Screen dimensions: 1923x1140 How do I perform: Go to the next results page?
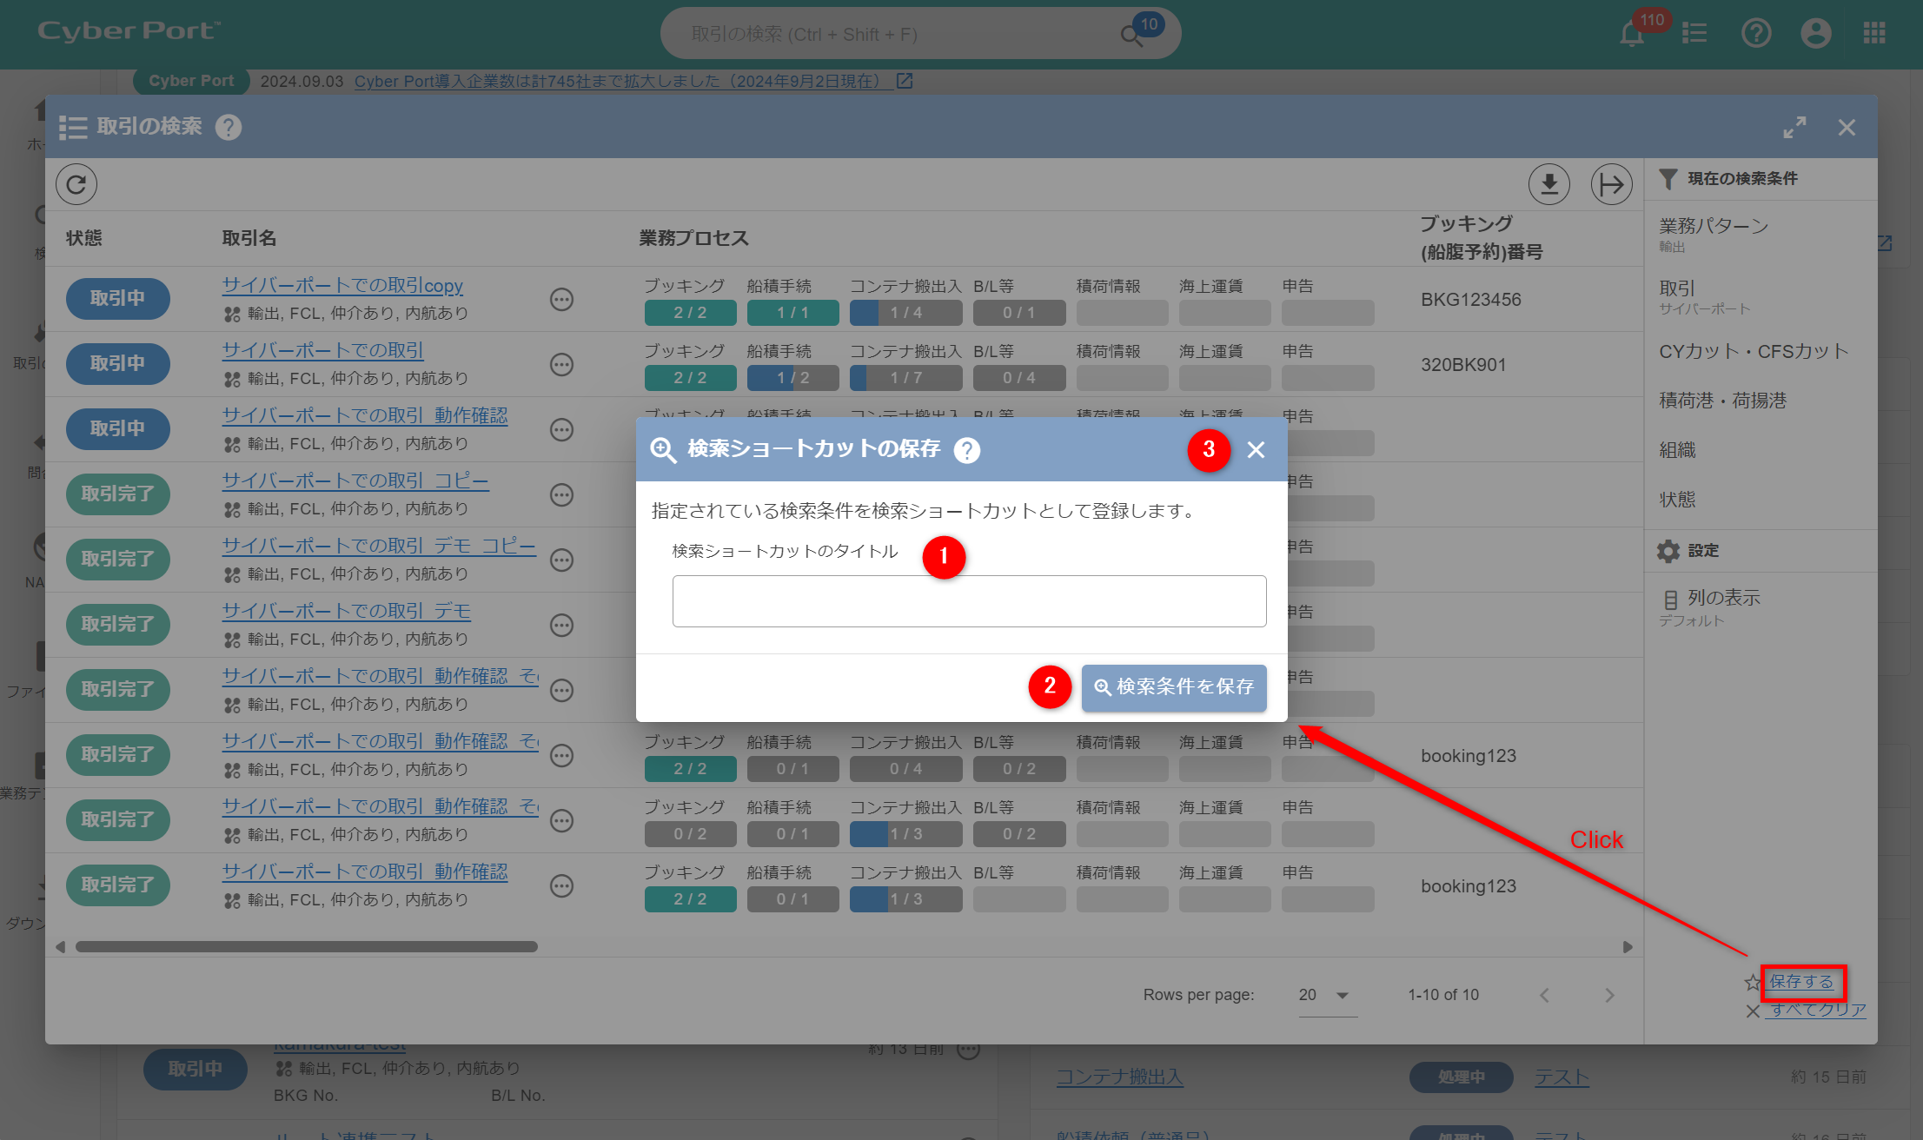1609,995
